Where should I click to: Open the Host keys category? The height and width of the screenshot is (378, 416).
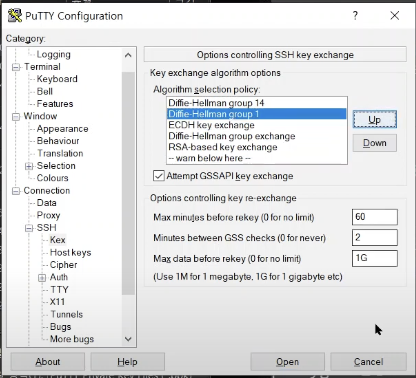point(71,252)
